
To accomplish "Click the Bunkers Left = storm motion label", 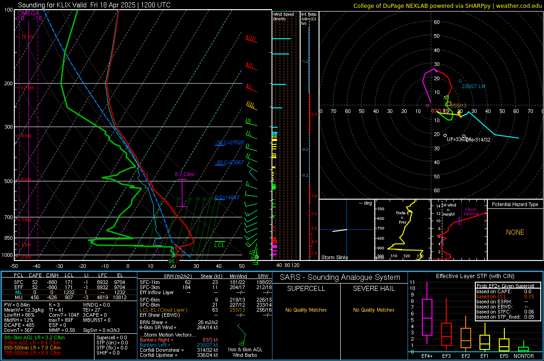I will [x=155, y=345].
